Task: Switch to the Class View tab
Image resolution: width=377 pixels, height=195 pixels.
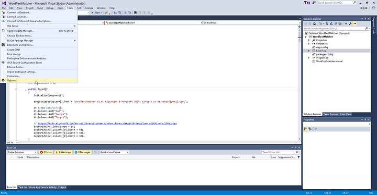Action: pyautogui.click(x=345, y=114)
